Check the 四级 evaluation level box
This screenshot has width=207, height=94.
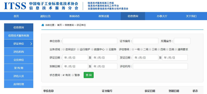coord(159,49)
